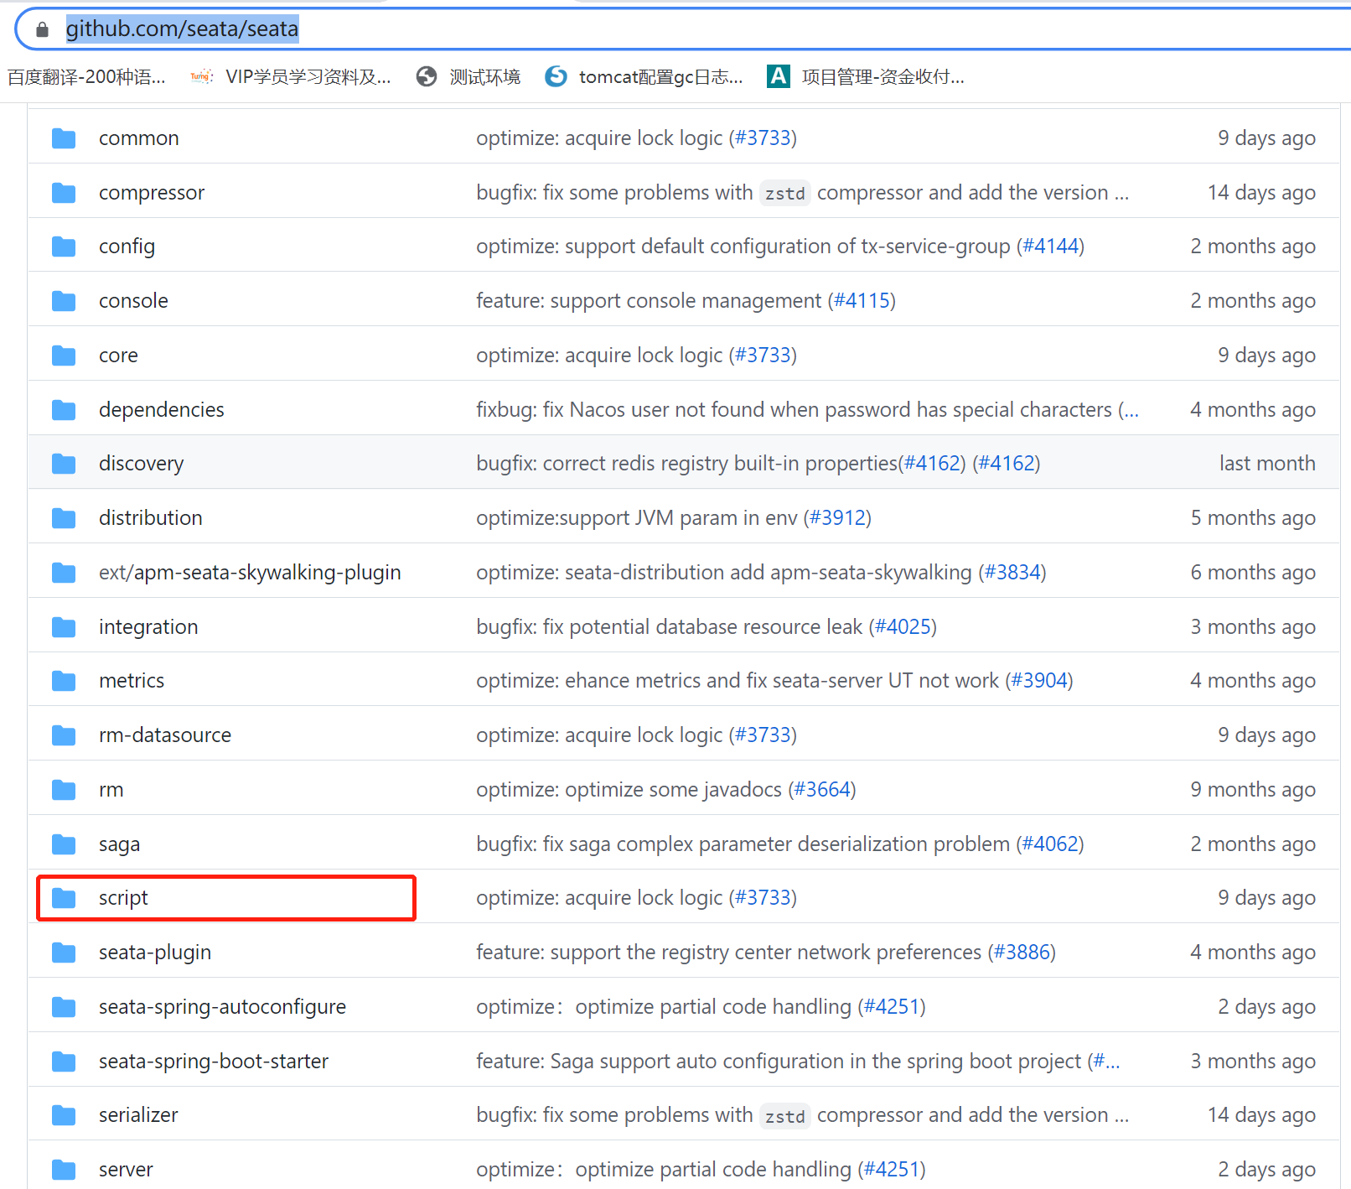
Task: Click the padlock icon in the address bar
Action: coord(40,29)
